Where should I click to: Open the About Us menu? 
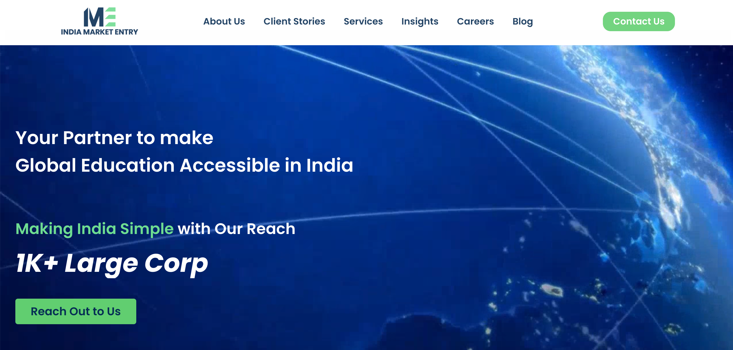tap(224, 21)
